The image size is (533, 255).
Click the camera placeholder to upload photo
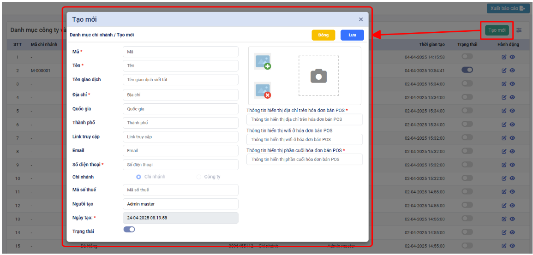(318, 76)
